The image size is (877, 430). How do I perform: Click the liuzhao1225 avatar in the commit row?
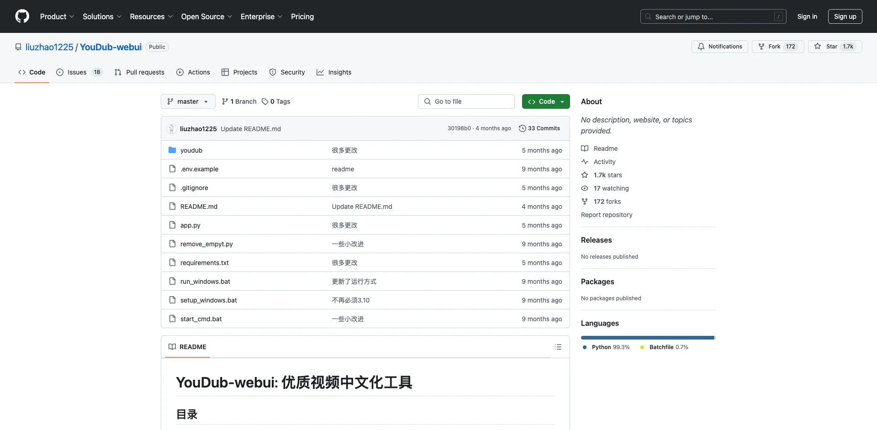[172, 129]
